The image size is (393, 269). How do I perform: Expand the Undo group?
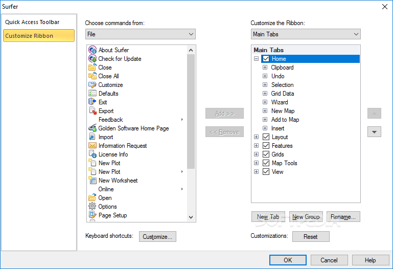[x=265, y=76]
